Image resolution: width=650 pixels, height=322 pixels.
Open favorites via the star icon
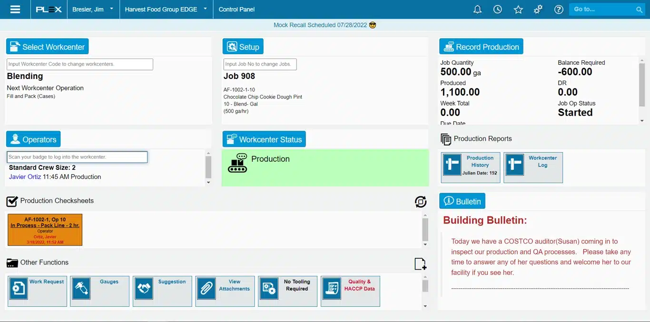point(518,9)
